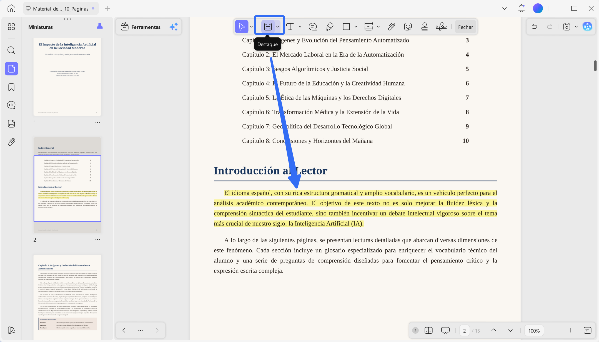Select the text box tool

click(x=290, y=27)
